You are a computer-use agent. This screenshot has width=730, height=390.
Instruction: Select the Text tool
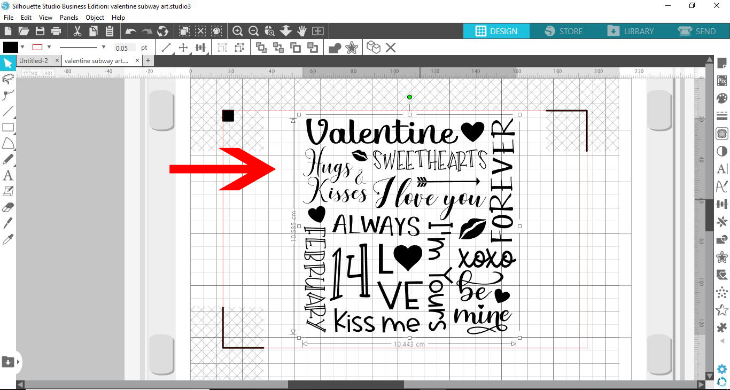pos(7,175)
